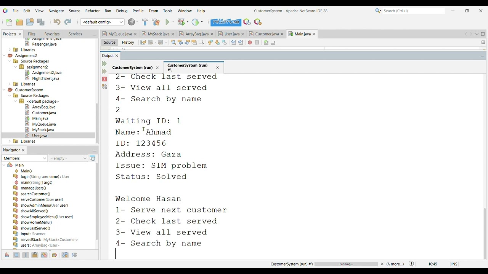Screen dimensions: 488x274
Task: Click the Save All toolbar icon
Action: [41, 22]
